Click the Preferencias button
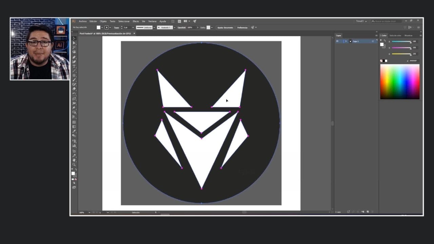Viewport: 434px width, 244px height. coord(242,27)
